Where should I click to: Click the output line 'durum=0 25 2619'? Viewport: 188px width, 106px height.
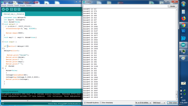click(90, 97)
